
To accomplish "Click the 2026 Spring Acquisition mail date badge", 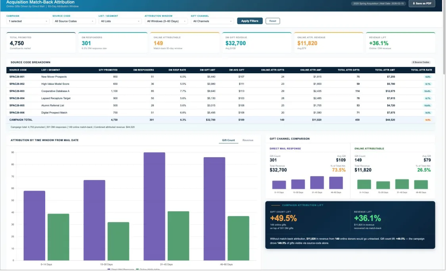I will [x=378, y=4].
